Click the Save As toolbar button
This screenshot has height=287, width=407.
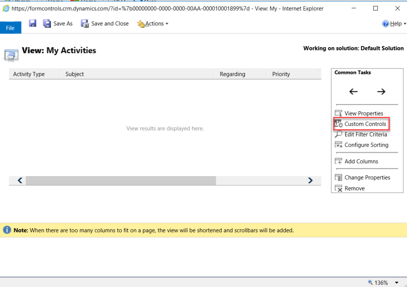pyautogui.click(x=58, y=23)
